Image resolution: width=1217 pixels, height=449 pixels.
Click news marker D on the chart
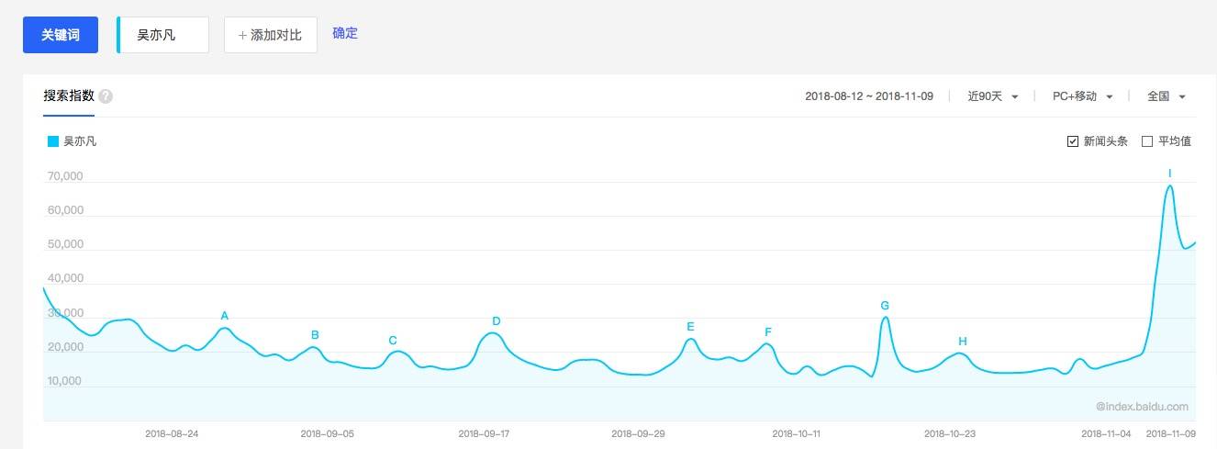click(497, 321)
